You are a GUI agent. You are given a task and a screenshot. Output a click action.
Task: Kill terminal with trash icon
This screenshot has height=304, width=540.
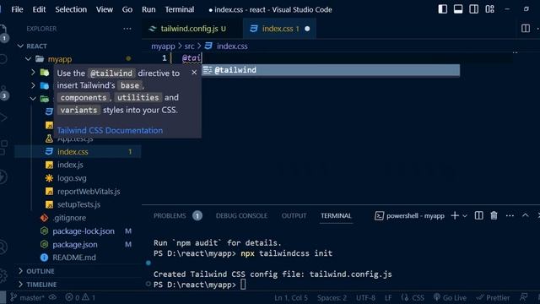[x=494, y=216]
